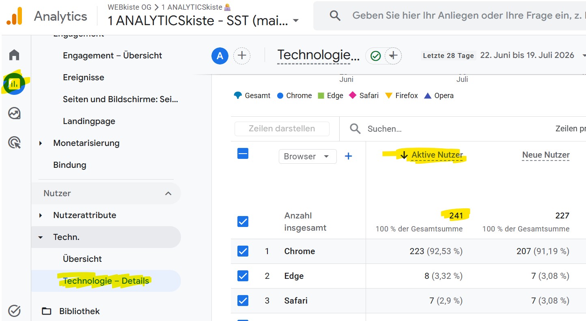Add a secondary dimension with the blue plus
Image resolution: width=586 pixels, height=321 pixels.
click(x=348, y=156)
